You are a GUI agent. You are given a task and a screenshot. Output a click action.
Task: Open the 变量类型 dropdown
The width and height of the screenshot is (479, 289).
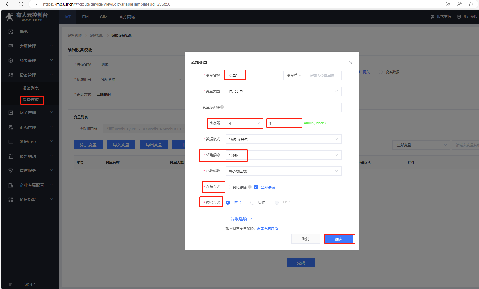(x=283, y=91)
